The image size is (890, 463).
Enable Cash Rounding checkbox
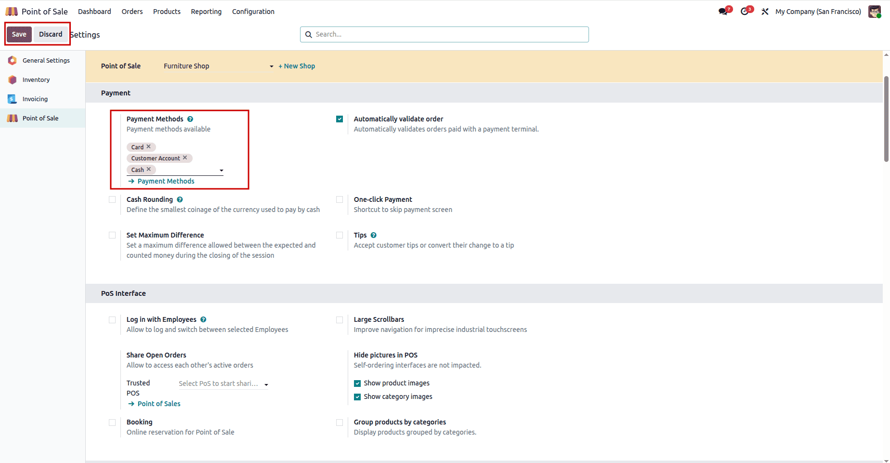click(112, 199)
